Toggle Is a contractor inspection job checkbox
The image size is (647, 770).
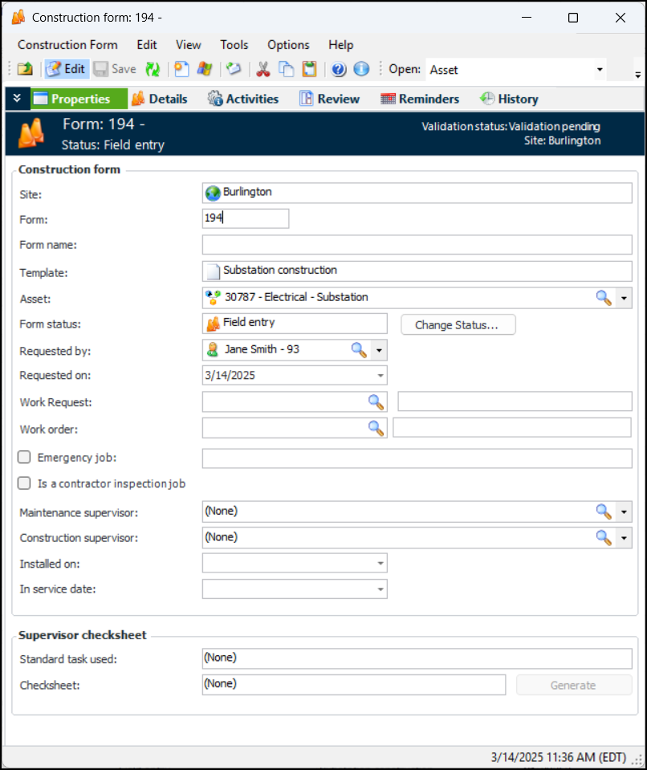[24, 483]
